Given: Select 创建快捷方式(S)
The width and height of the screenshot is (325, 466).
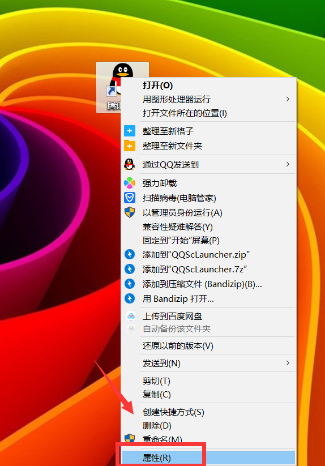Looking at the screenshot, I should click(x=173, y=412).
